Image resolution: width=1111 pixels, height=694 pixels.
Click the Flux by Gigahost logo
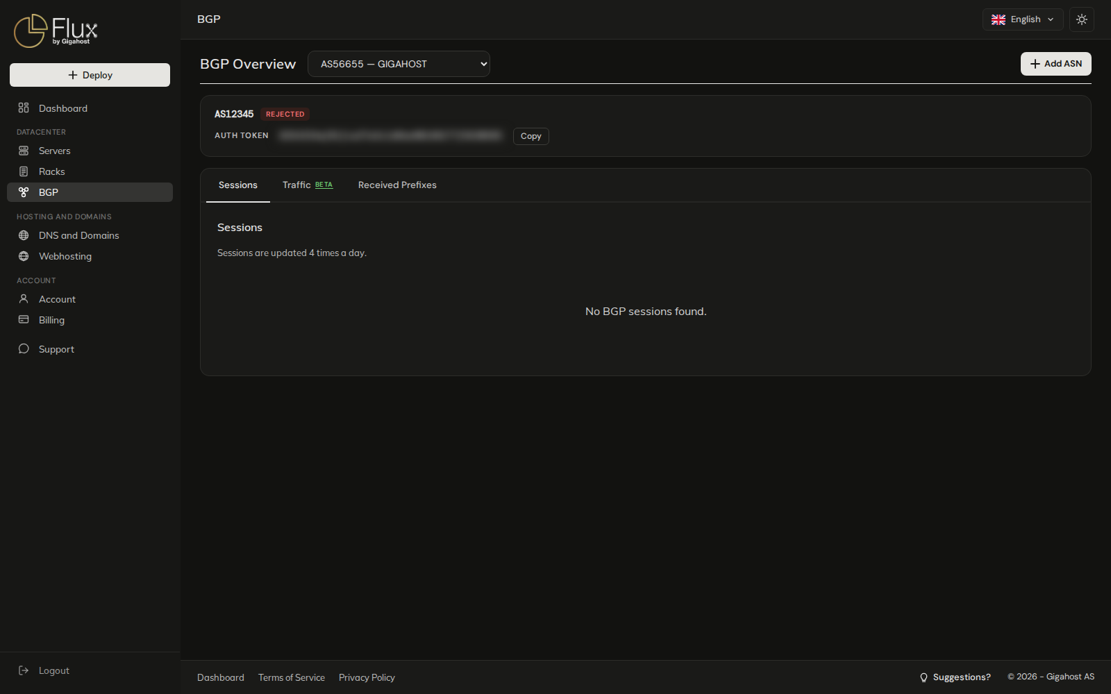[56, 31]
